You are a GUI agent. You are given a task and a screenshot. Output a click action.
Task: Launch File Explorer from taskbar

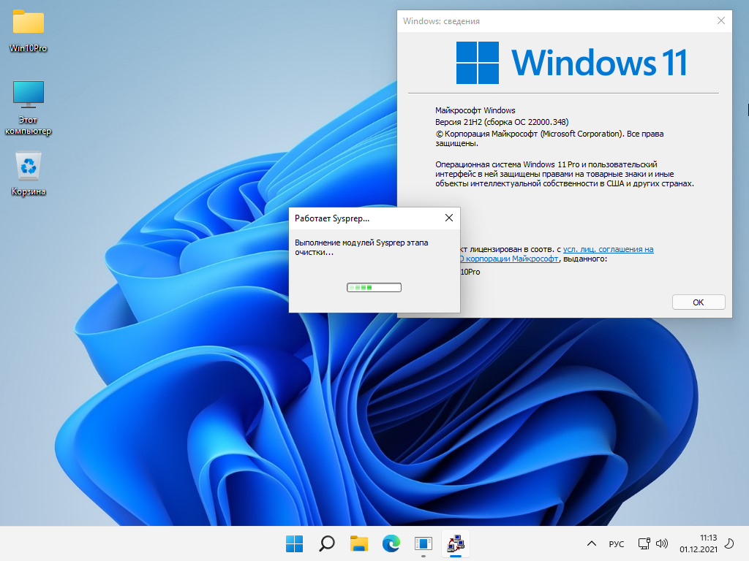coord(358,543)
